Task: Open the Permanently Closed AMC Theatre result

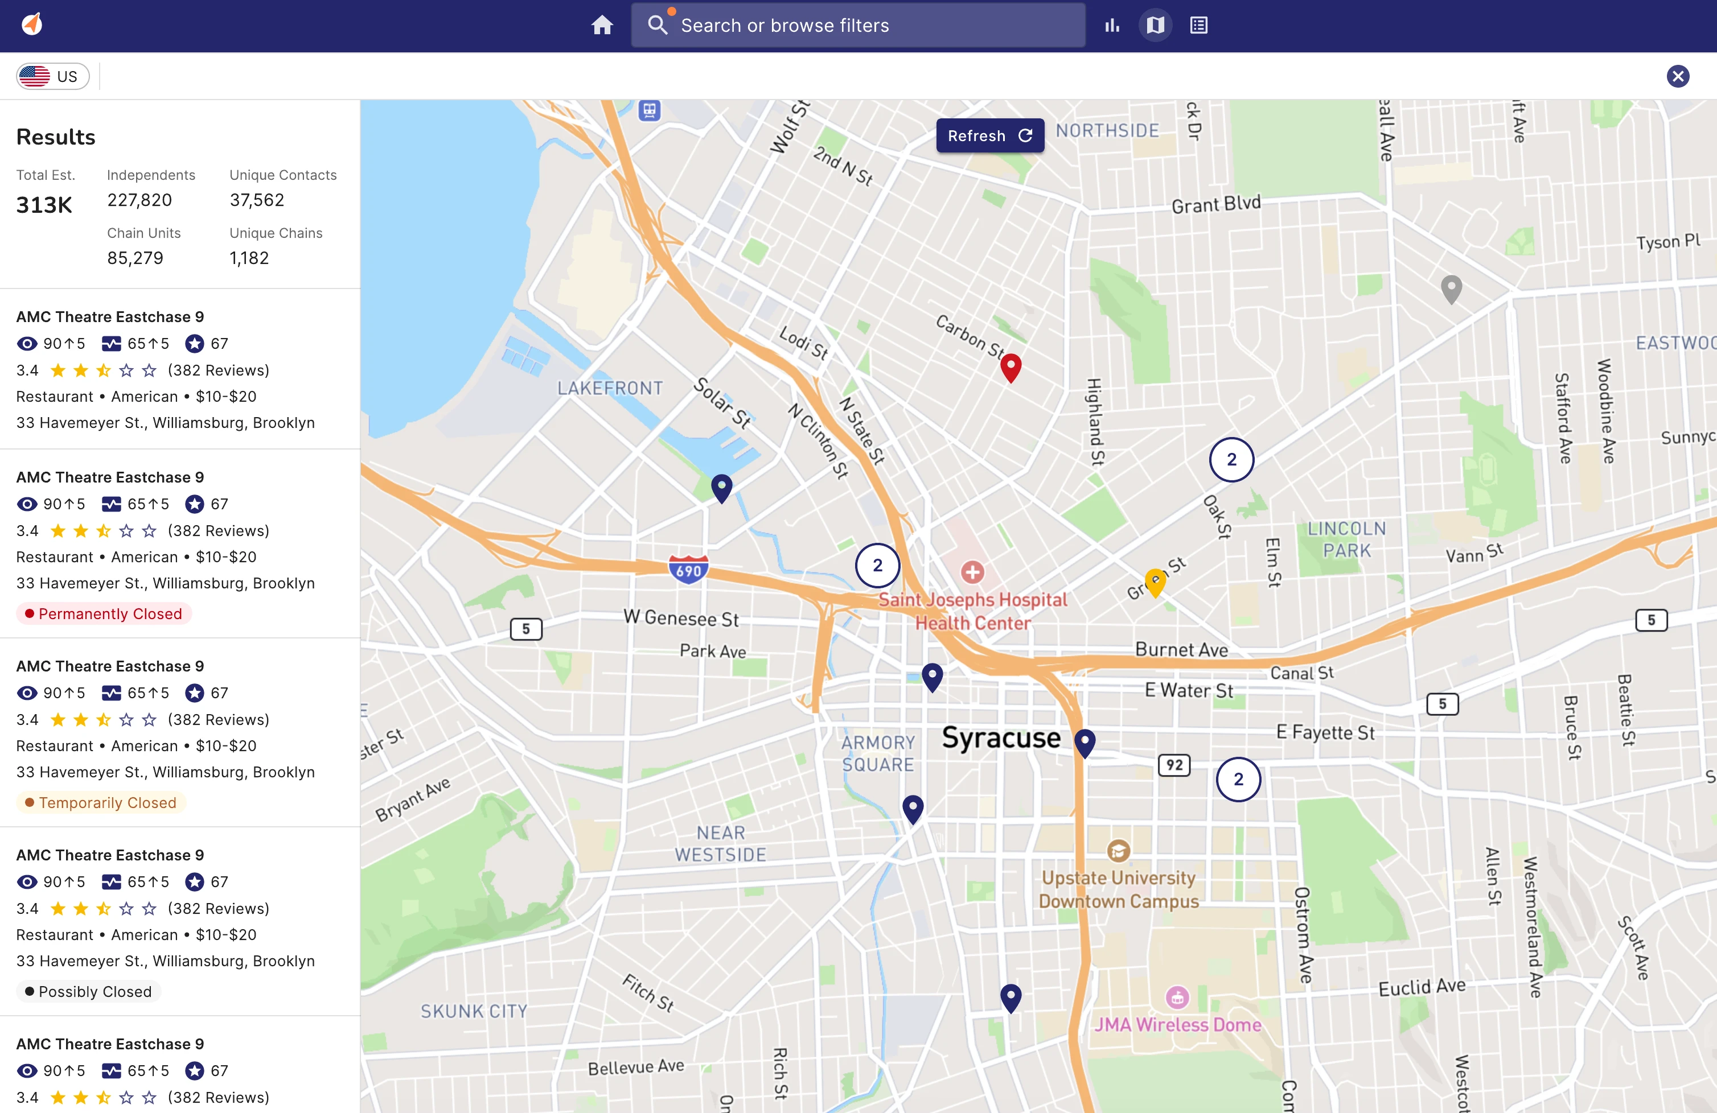Action: coord(180,543)
